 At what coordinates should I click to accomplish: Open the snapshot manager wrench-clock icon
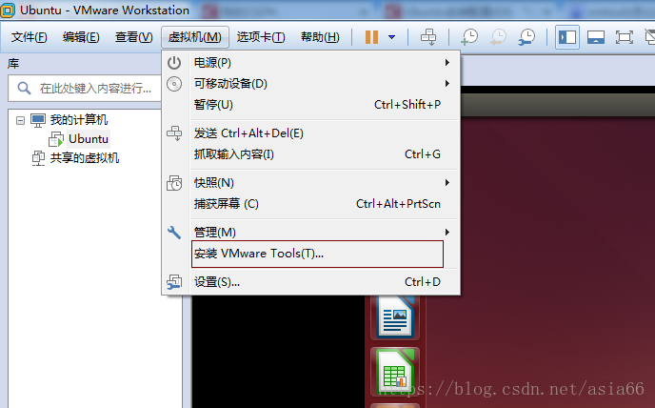[526, 37]
